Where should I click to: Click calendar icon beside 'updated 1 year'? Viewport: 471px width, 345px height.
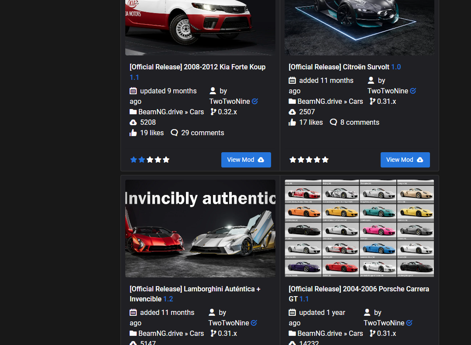coord(292,312)
